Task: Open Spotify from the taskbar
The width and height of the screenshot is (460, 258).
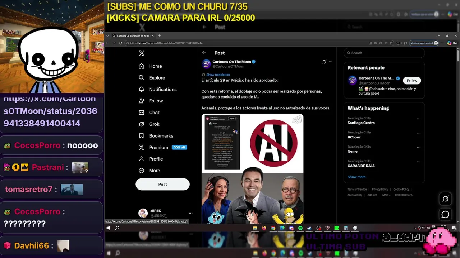Action: (x=300, y=228)
